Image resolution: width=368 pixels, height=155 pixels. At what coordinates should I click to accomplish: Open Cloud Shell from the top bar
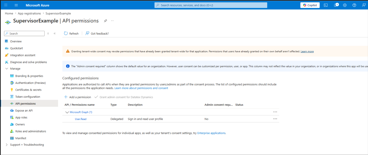click(326, 5)
